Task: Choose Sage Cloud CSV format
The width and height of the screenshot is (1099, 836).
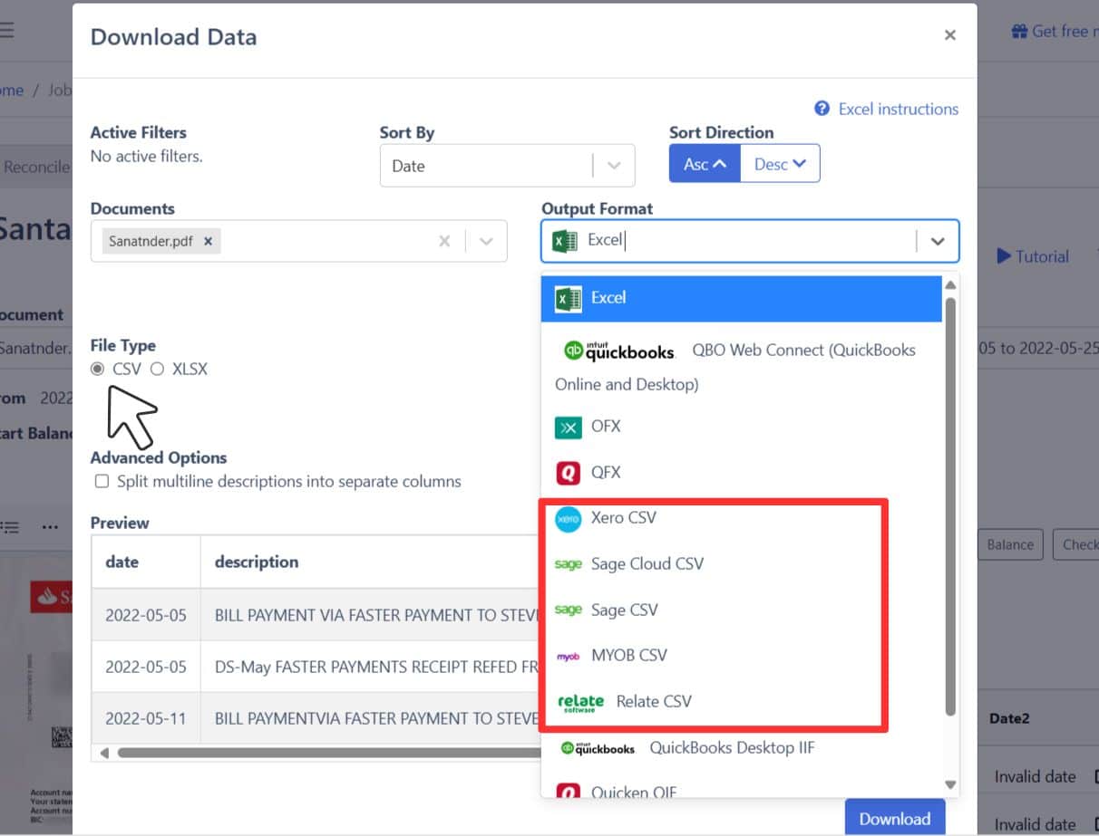Action: tap(741, 564)
